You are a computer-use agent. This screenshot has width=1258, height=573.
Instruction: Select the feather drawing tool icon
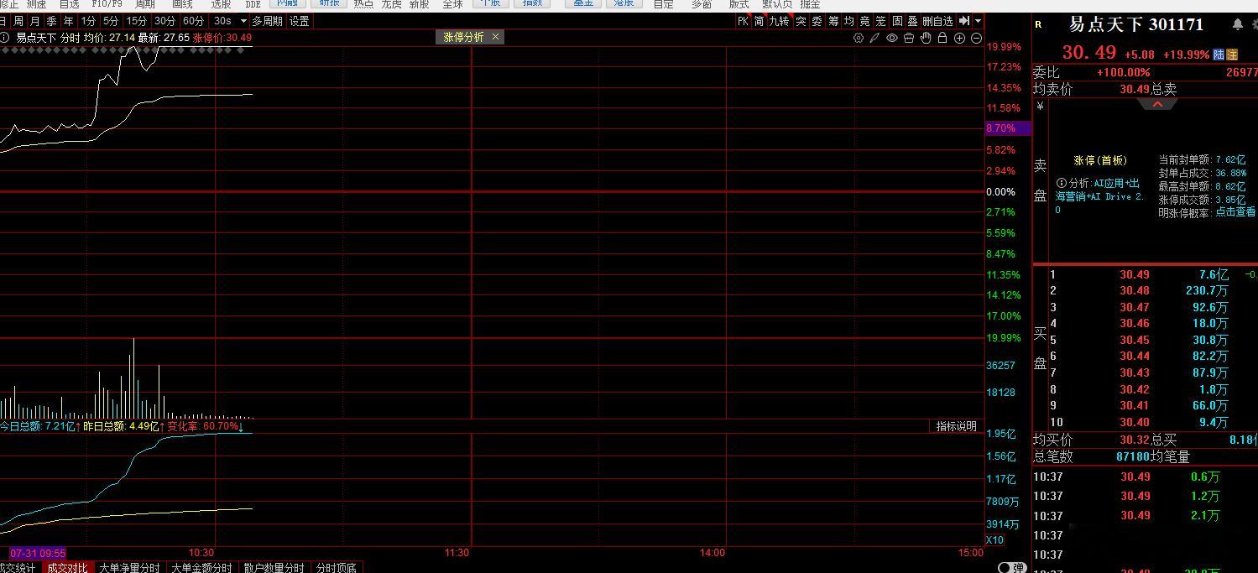click(x=874, y=38)
